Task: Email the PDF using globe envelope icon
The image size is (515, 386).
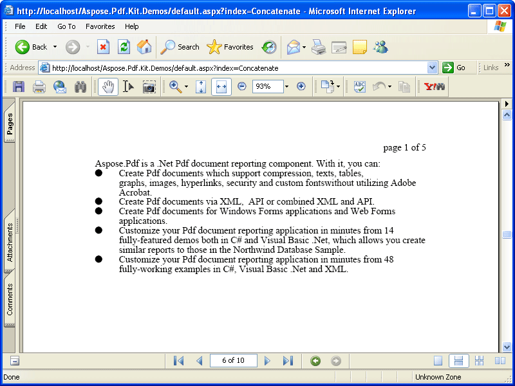Action: point(60,87)
